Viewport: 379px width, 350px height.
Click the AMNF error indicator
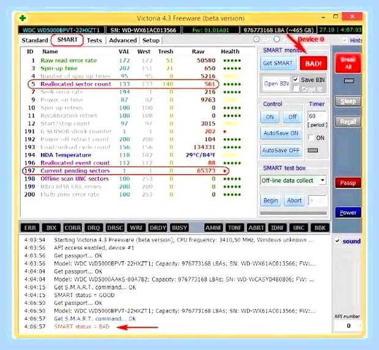(x=213, y=228)
